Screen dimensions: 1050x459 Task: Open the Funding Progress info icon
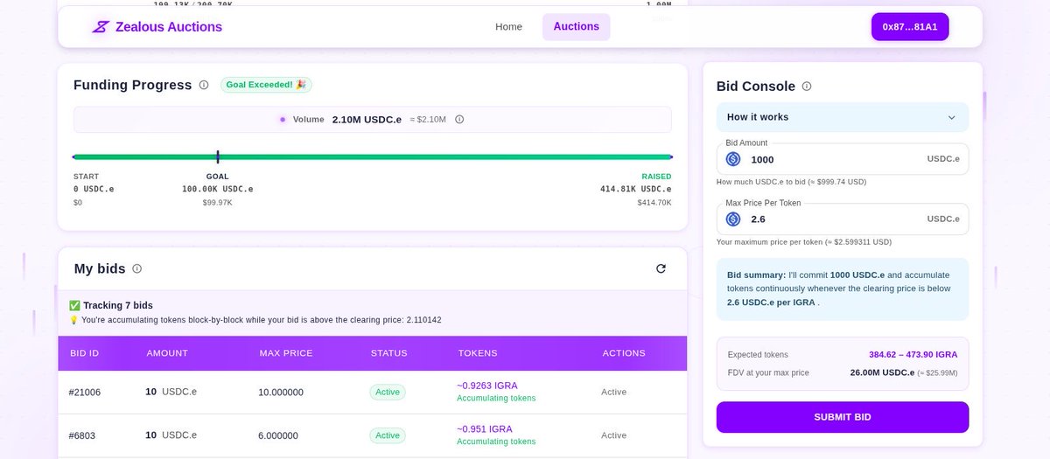click(204, 85)
